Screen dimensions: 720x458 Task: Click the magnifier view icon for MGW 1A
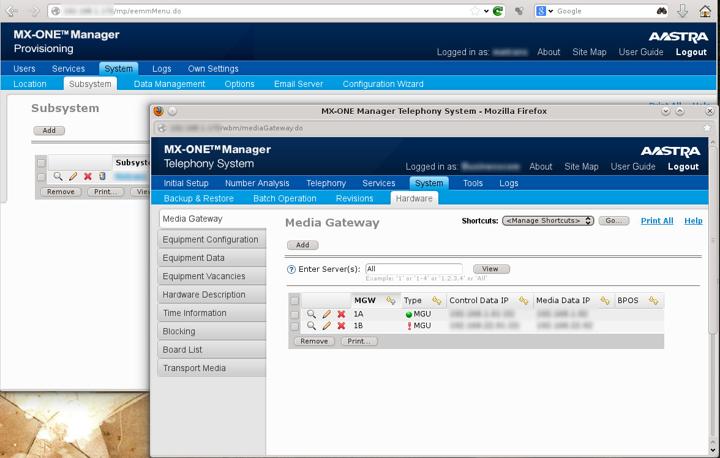[311, 314]
